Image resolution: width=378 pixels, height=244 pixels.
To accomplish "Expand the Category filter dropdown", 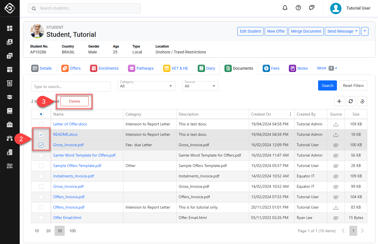I will (146, 86).
